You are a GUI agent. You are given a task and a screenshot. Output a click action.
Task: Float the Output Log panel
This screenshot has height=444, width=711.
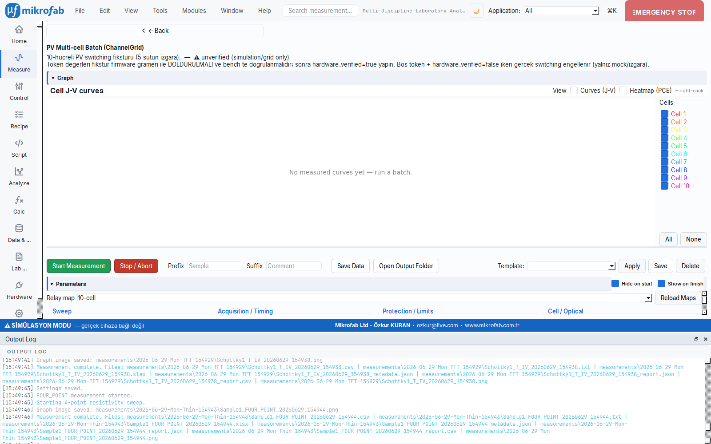point(696,339)
